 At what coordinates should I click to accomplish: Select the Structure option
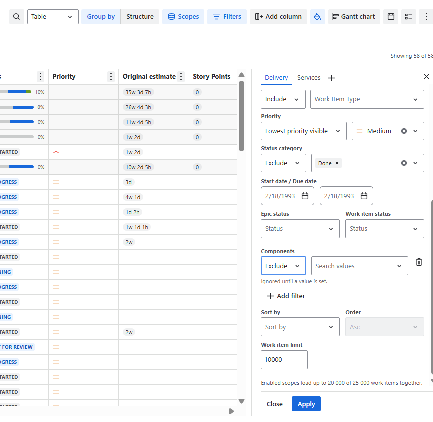coord(140,17)
